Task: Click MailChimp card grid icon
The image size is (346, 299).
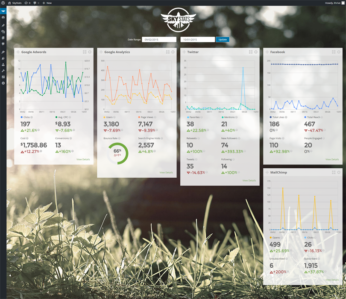Action: click(334, 172)
